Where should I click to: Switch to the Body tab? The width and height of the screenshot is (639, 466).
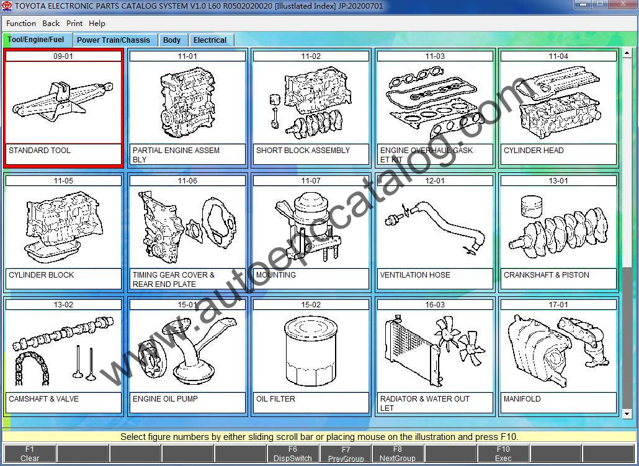pos(172,40)
